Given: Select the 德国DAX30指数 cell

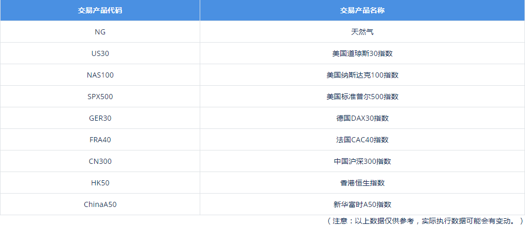Looking at the screenshot, I should [x=362, y=118].
